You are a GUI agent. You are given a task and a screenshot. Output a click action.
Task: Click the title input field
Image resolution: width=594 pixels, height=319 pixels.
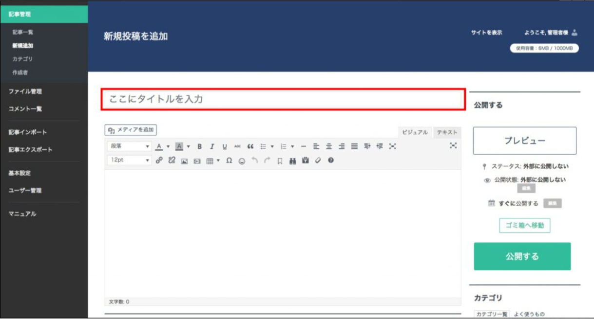(x=283, y=99)
